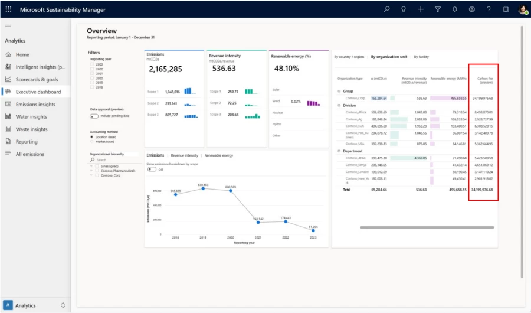Open the app launcher waffle icon
The height and width of the screenshot is (313, 531).
coord(8,9)
